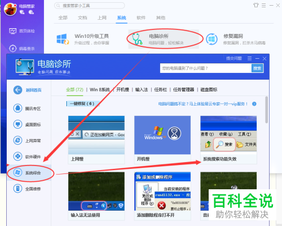Launch the Win10升级工具 icon
Screen dimensions: 282x226
click(63, 39)
